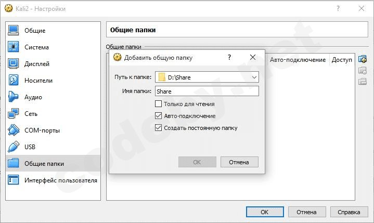
Task: Click the Система chip icon
Action: click(13, 47)
